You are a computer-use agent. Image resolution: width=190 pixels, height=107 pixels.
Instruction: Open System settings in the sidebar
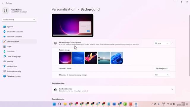point(19,27)
